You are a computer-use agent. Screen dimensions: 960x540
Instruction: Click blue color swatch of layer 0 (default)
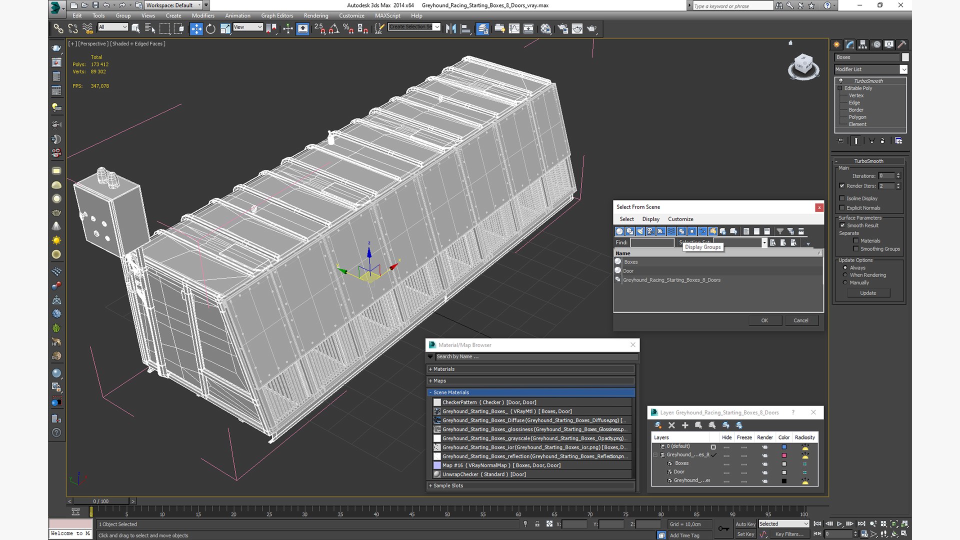(784, 447)
